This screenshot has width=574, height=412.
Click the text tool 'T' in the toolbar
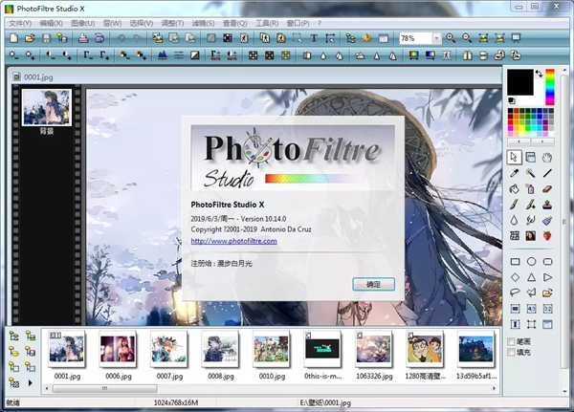[x=313, y=38]
